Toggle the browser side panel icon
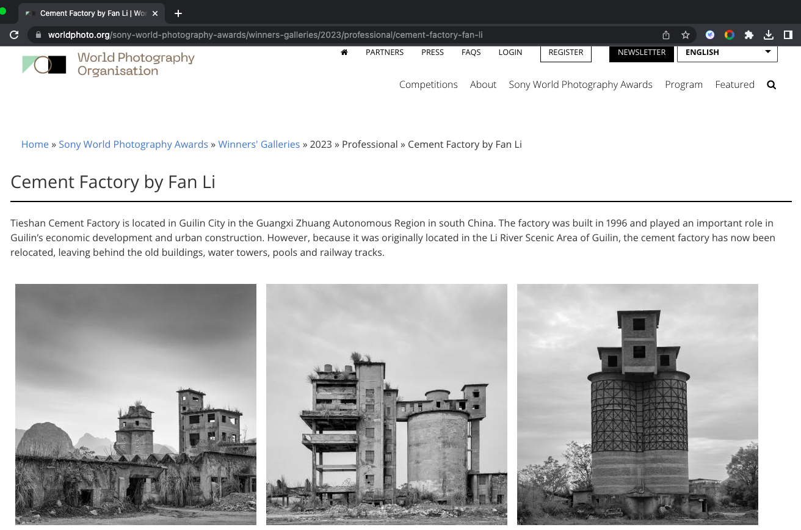 click(788, 35)
